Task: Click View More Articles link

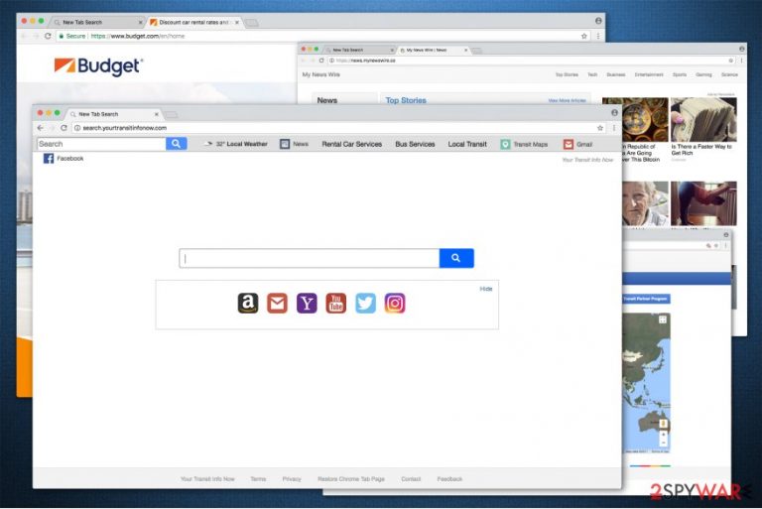Action: tap(567, 100)
